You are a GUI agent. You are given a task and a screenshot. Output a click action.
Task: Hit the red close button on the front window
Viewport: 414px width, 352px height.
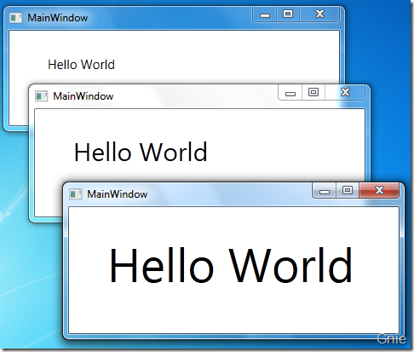point(379,191)
